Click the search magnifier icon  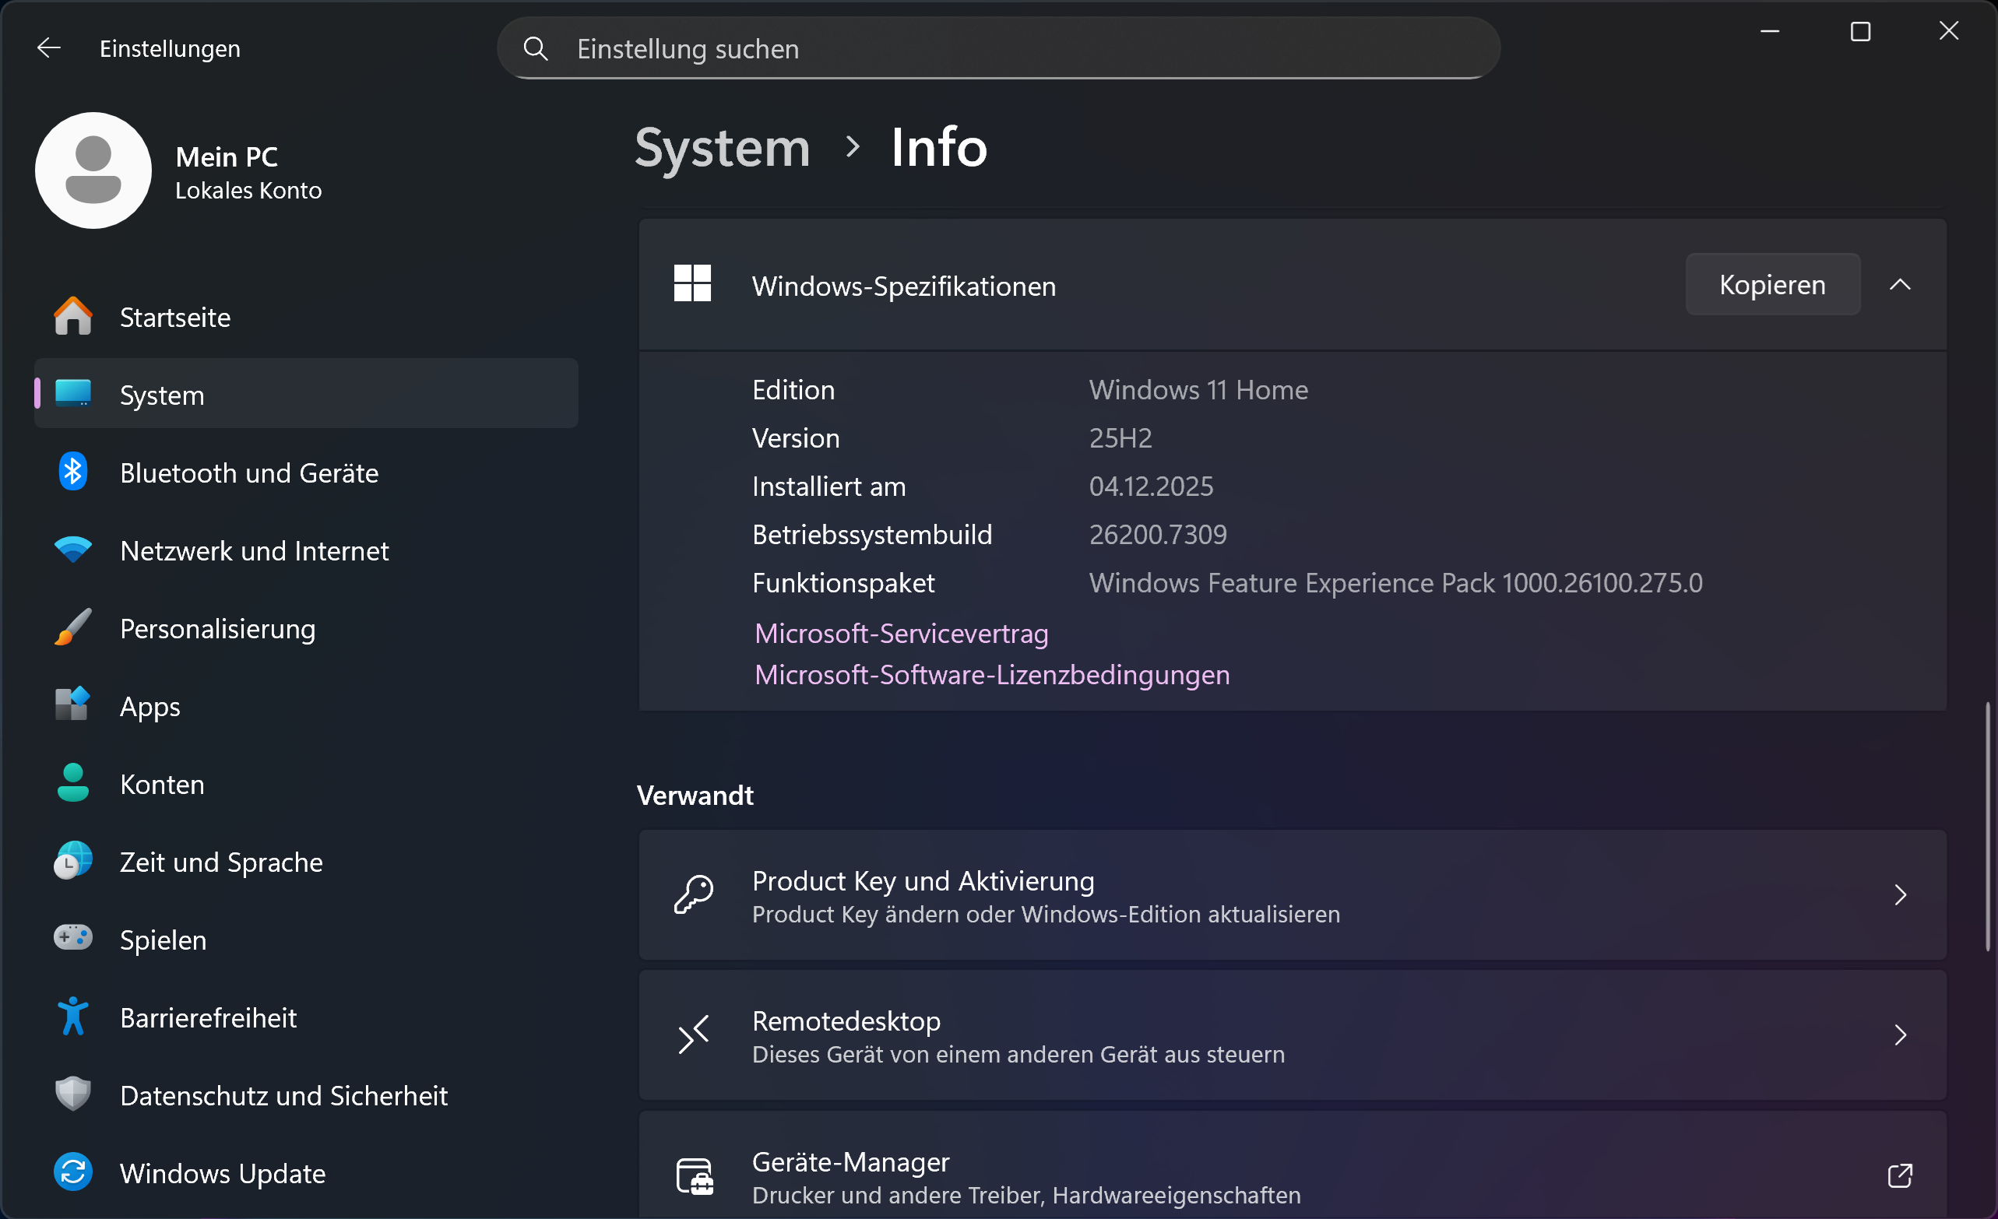535,48
